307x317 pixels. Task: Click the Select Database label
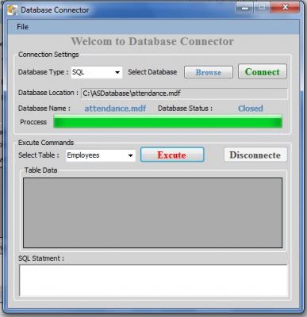point(152,72)
